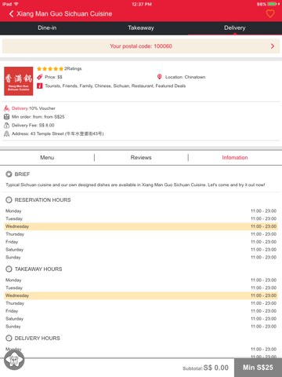Tap the Chinatown location pin icon

[x=159, y=77]
